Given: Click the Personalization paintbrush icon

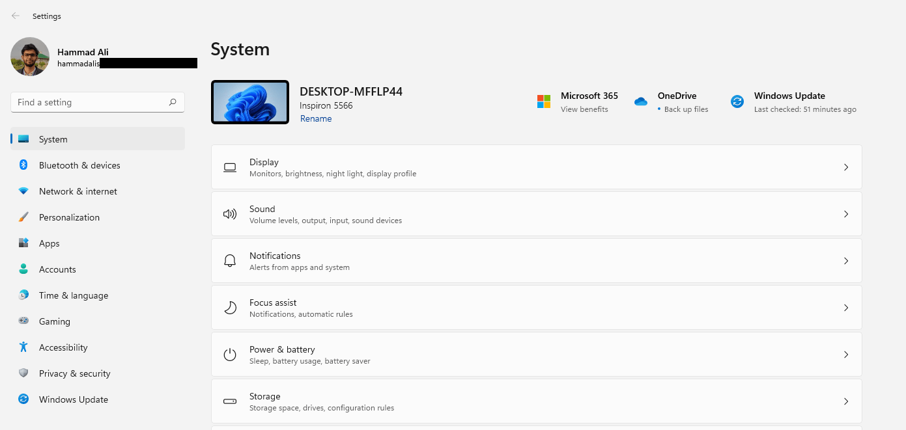Looking at the screenshot, I should tap(23, 217).
